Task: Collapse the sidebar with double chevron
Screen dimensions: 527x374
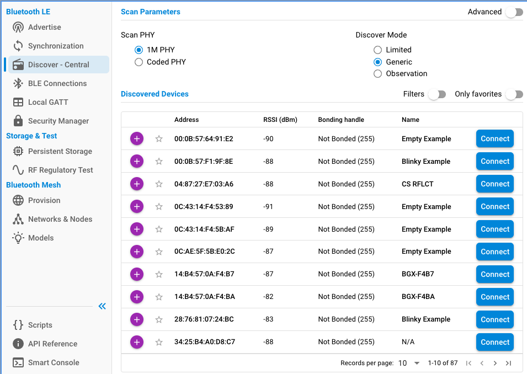Action: tap(102, 306)
